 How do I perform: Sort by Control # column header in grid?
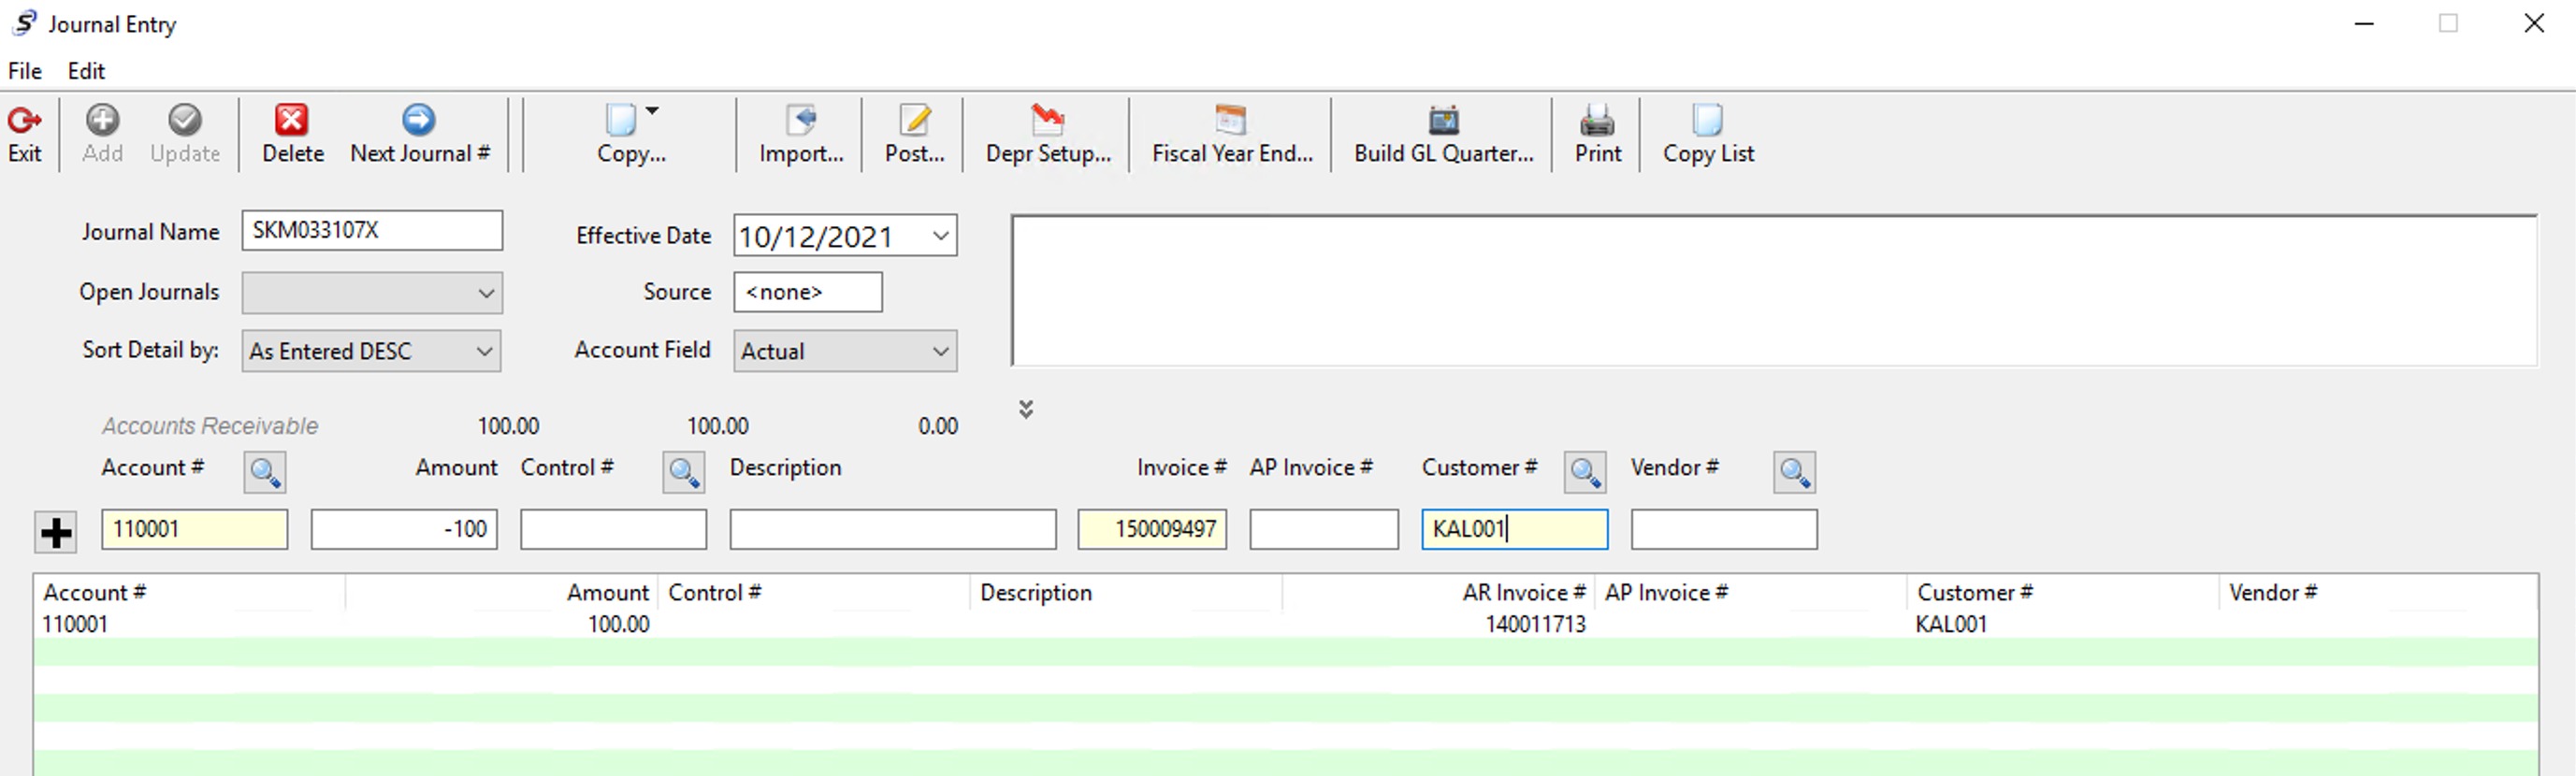coord(814,592)
